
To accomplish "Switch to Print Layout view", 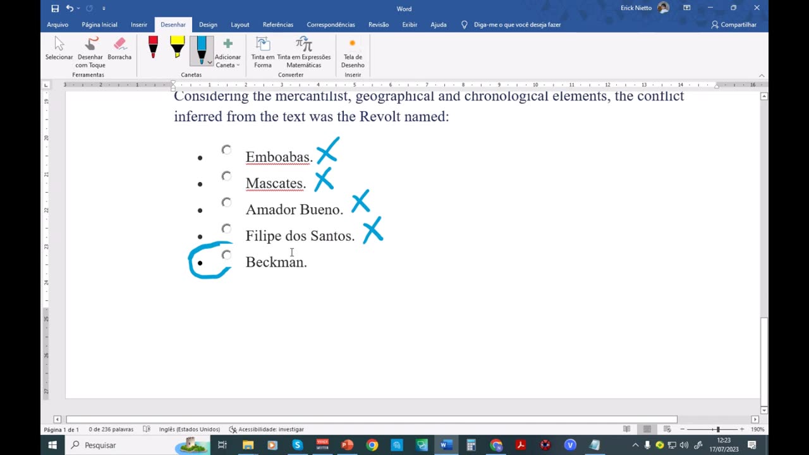I will (647, 430).
